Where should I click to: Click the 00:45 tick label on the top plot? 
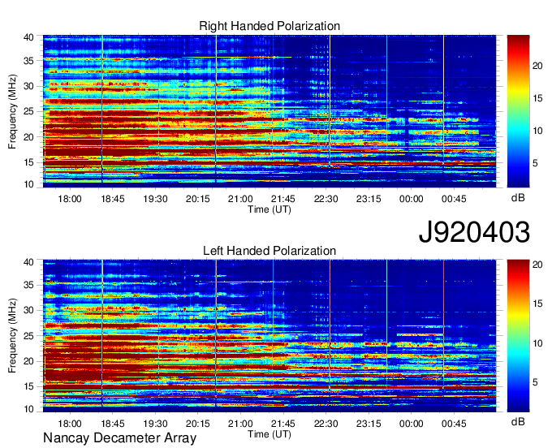454,199
